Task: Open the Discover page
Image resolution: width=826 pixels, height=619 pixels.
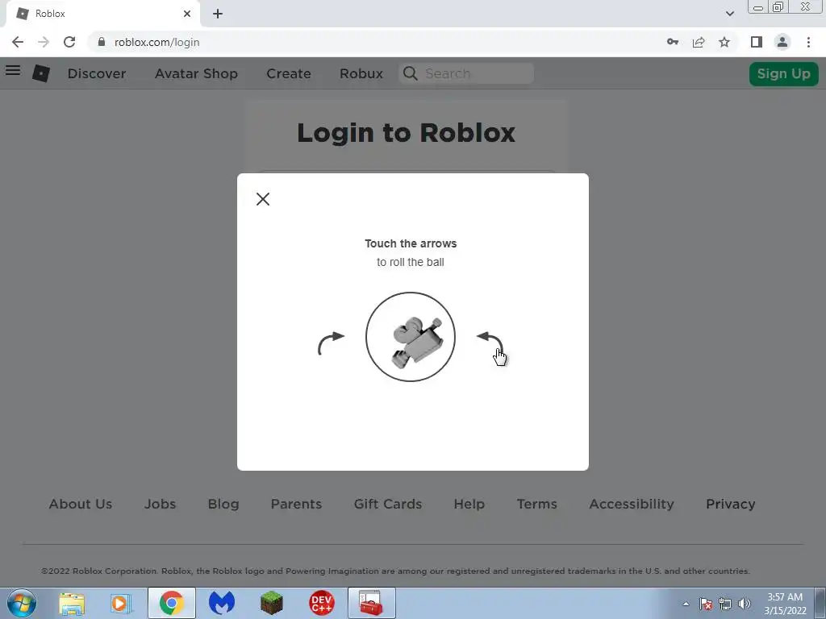Action: [97, 73]
